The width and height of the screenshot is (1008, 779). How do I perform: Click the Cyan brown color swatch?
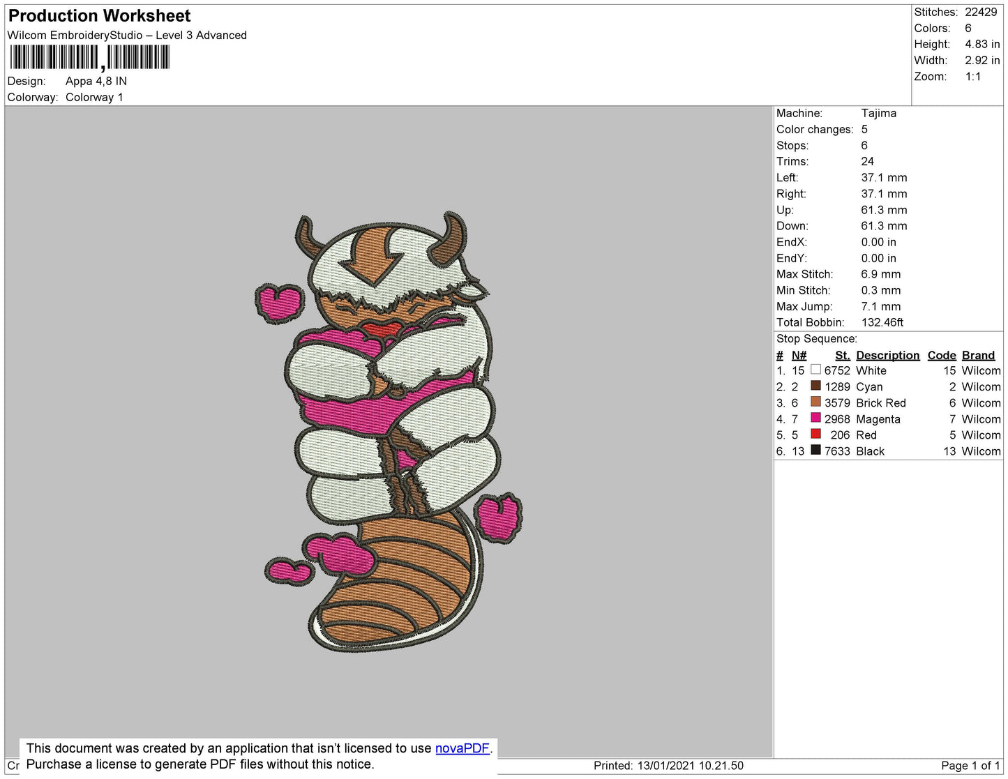(815, 386)
